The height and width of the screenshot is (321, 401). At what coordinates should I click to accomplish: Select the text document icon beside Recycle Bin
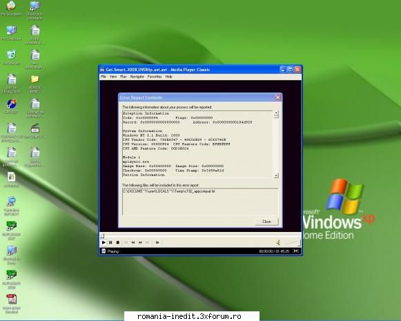click(35, 59)
